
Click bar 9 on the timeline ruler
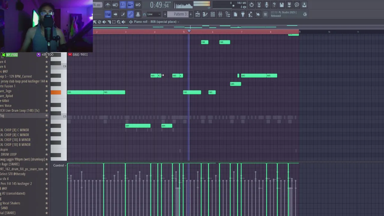(300, 32)
